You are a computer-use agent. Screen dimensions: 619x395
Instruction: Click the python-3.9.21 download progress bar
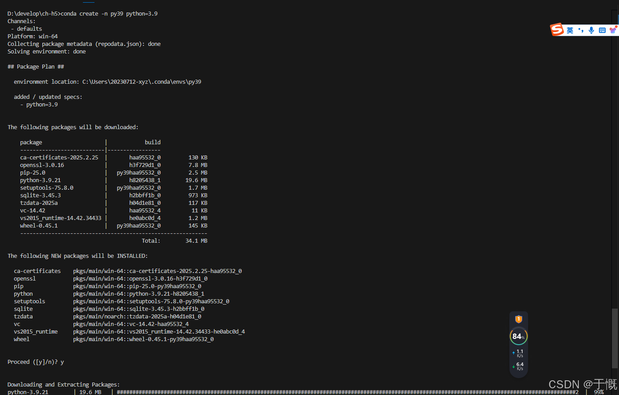(x=348, y=392)
